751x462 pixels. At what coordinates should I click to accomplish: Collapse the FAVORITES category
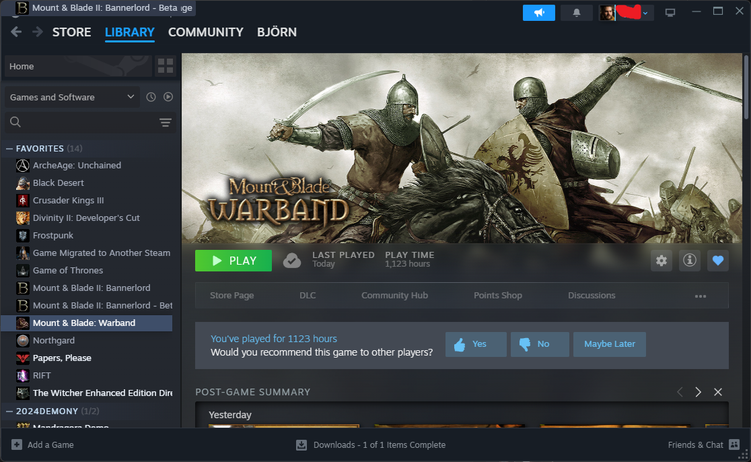(9, 148)
